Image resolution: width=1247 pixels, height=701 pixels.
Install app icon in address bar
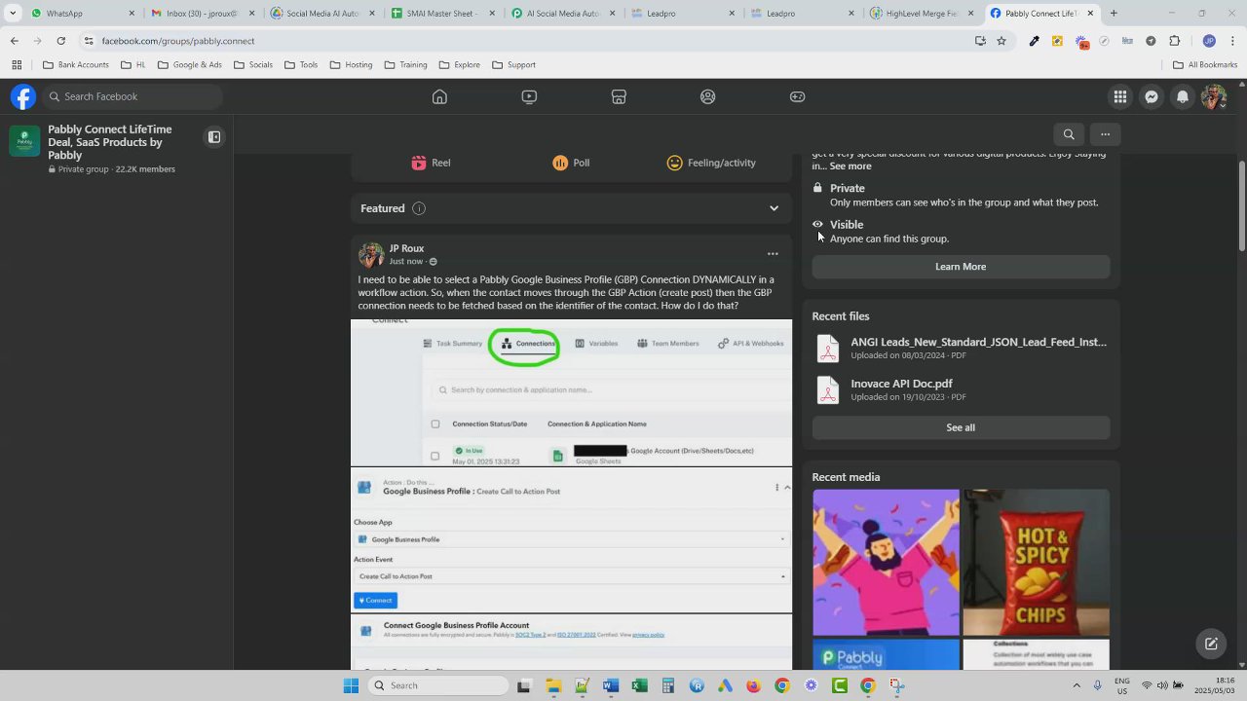980,41
